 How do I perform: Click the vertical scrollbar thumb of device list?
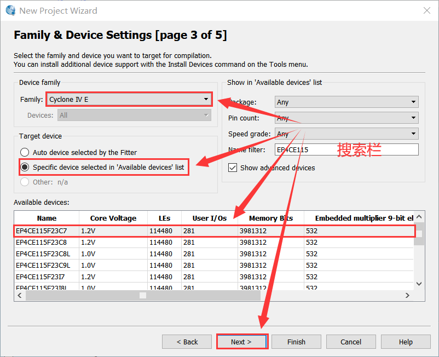coord(419,233)
